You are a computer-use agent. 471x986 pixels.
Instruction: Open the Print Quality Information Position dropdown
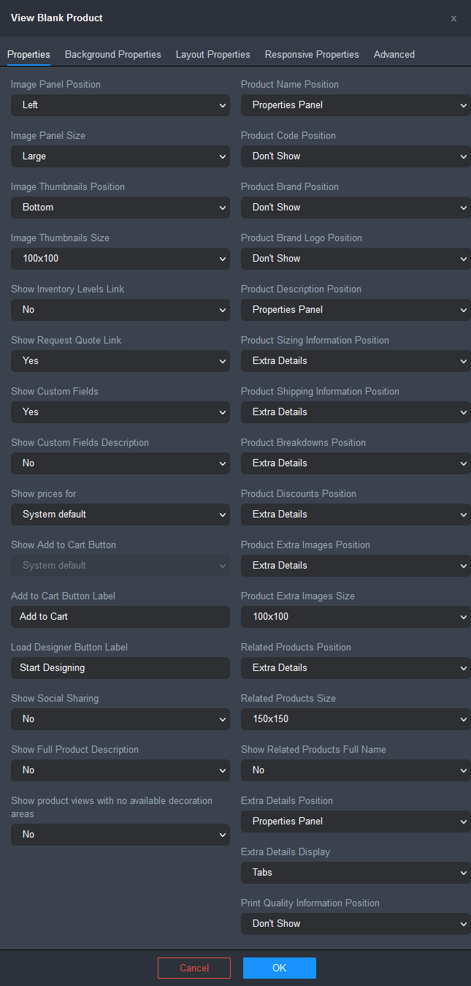pyautogui.click(x=356, y=924)
